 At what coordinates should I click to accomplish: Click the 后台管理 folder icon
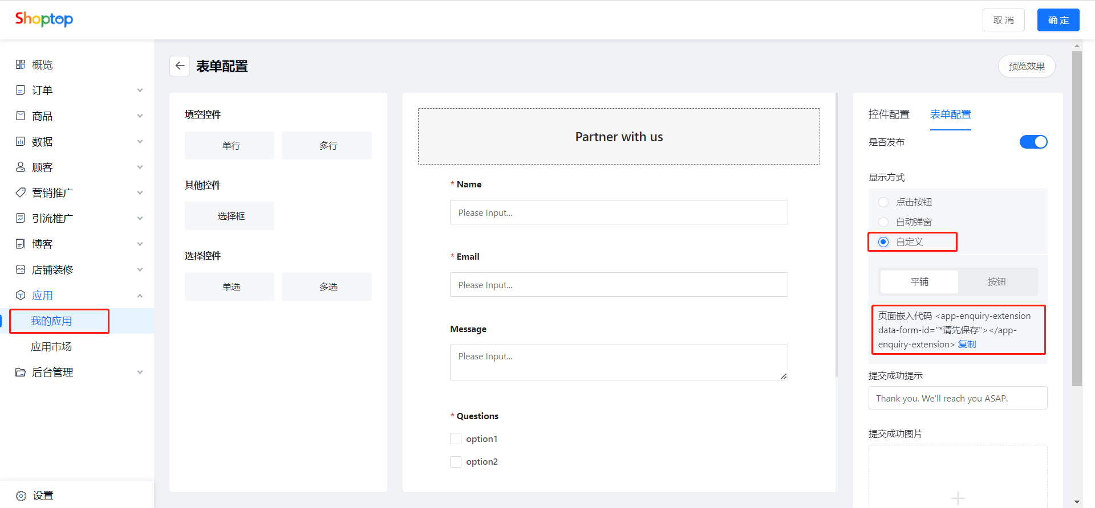coord(21,372)
